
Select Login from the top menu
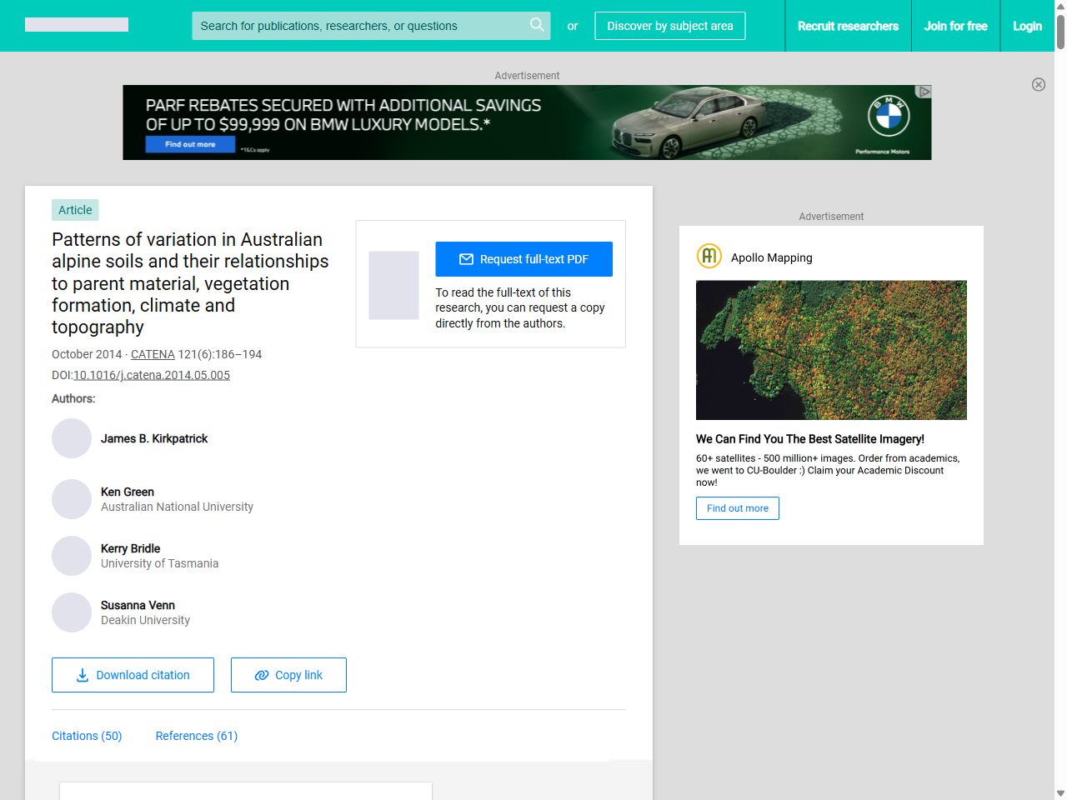click(x=1027, y=26)
